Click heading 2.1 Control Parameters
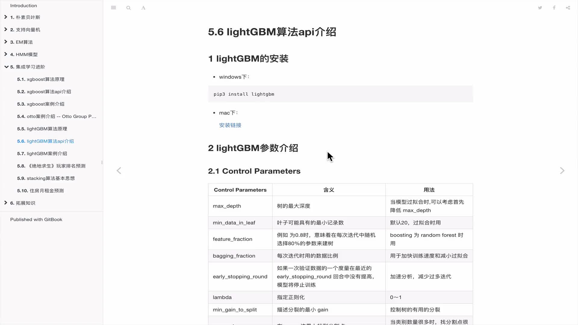578x325 pixels. coord(254,171)
